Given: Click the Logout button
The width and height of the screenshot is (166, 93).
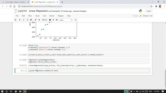Looking at the screenshot, I should tap(149, 11).
